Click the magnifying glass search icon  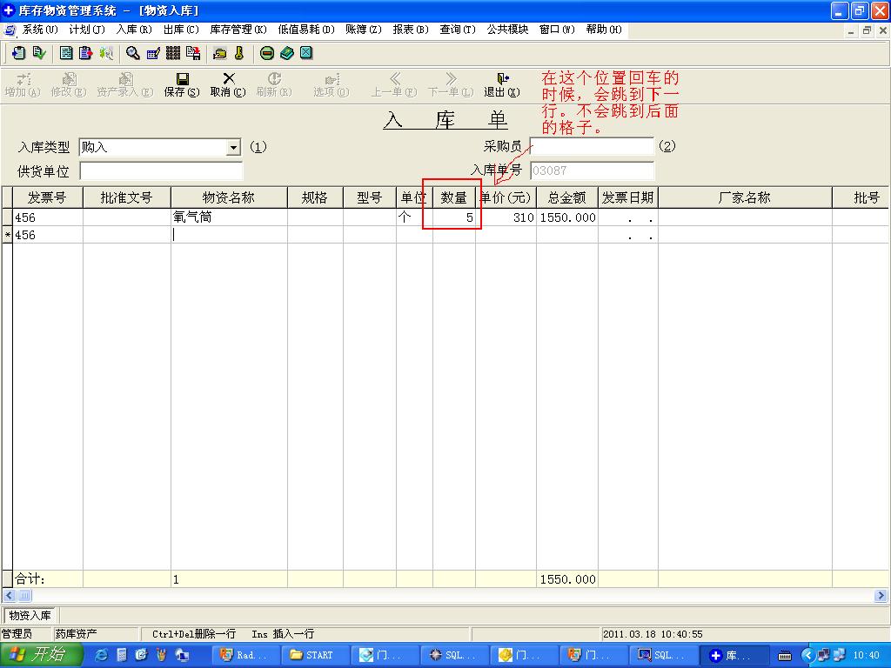[x=133, y=53]
